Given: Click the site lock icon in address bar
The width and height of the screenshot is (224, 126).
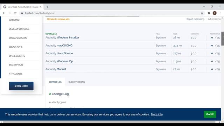Looking at the screenshot, I should point(22,13).
